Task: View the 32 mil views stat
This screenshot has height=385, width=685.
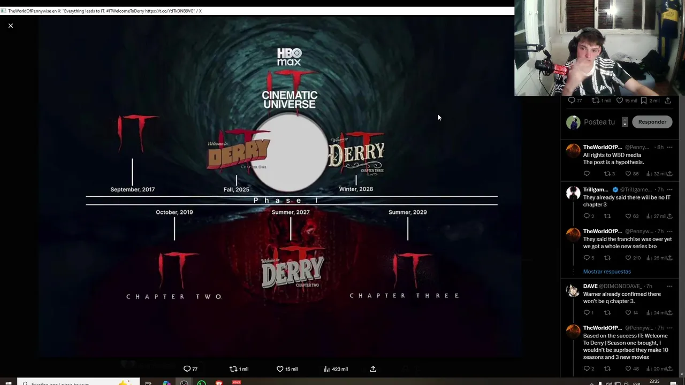Action: (656, 174)
